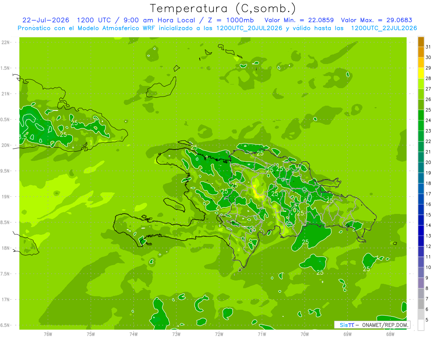Click the "21N" latitude axis label

(5, 94)
